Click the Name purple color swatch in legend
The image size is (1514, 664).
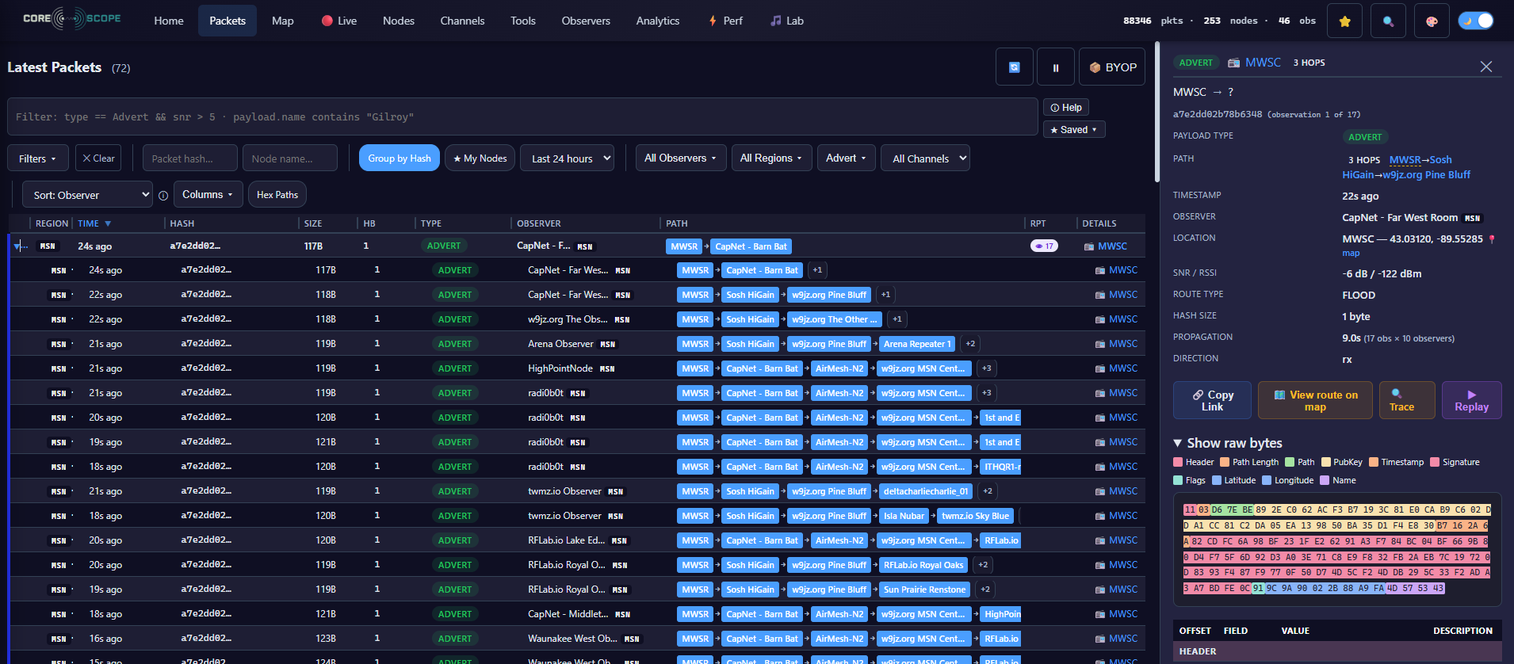click(1325, 480)
